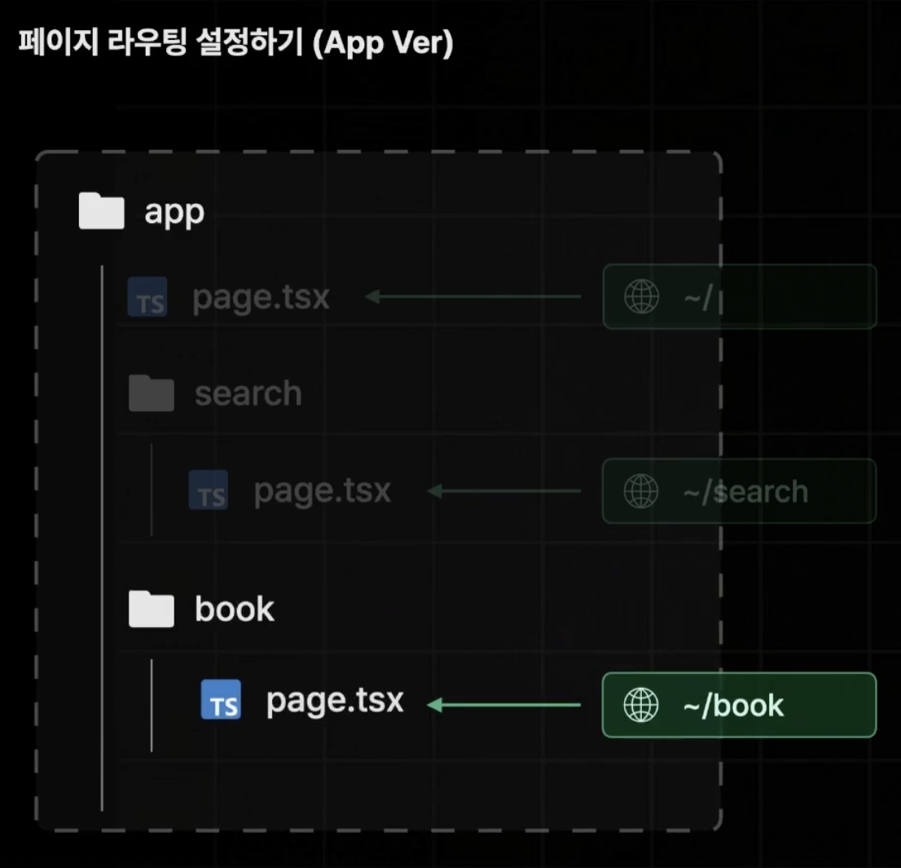The width and height of the screenshot is (901, 868).
Task: Click the globe icon in the ~/ box
Action: coord(641,296)
